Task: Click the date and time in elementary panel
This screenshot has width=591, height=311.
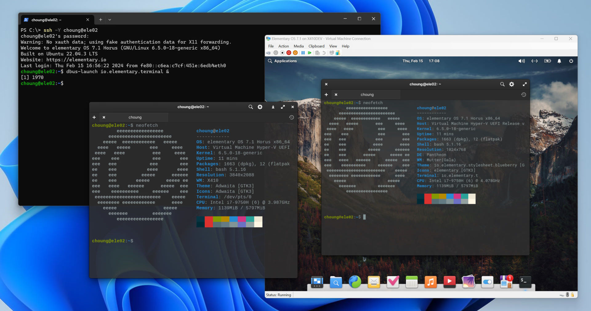Action: (x=421, y=61)
